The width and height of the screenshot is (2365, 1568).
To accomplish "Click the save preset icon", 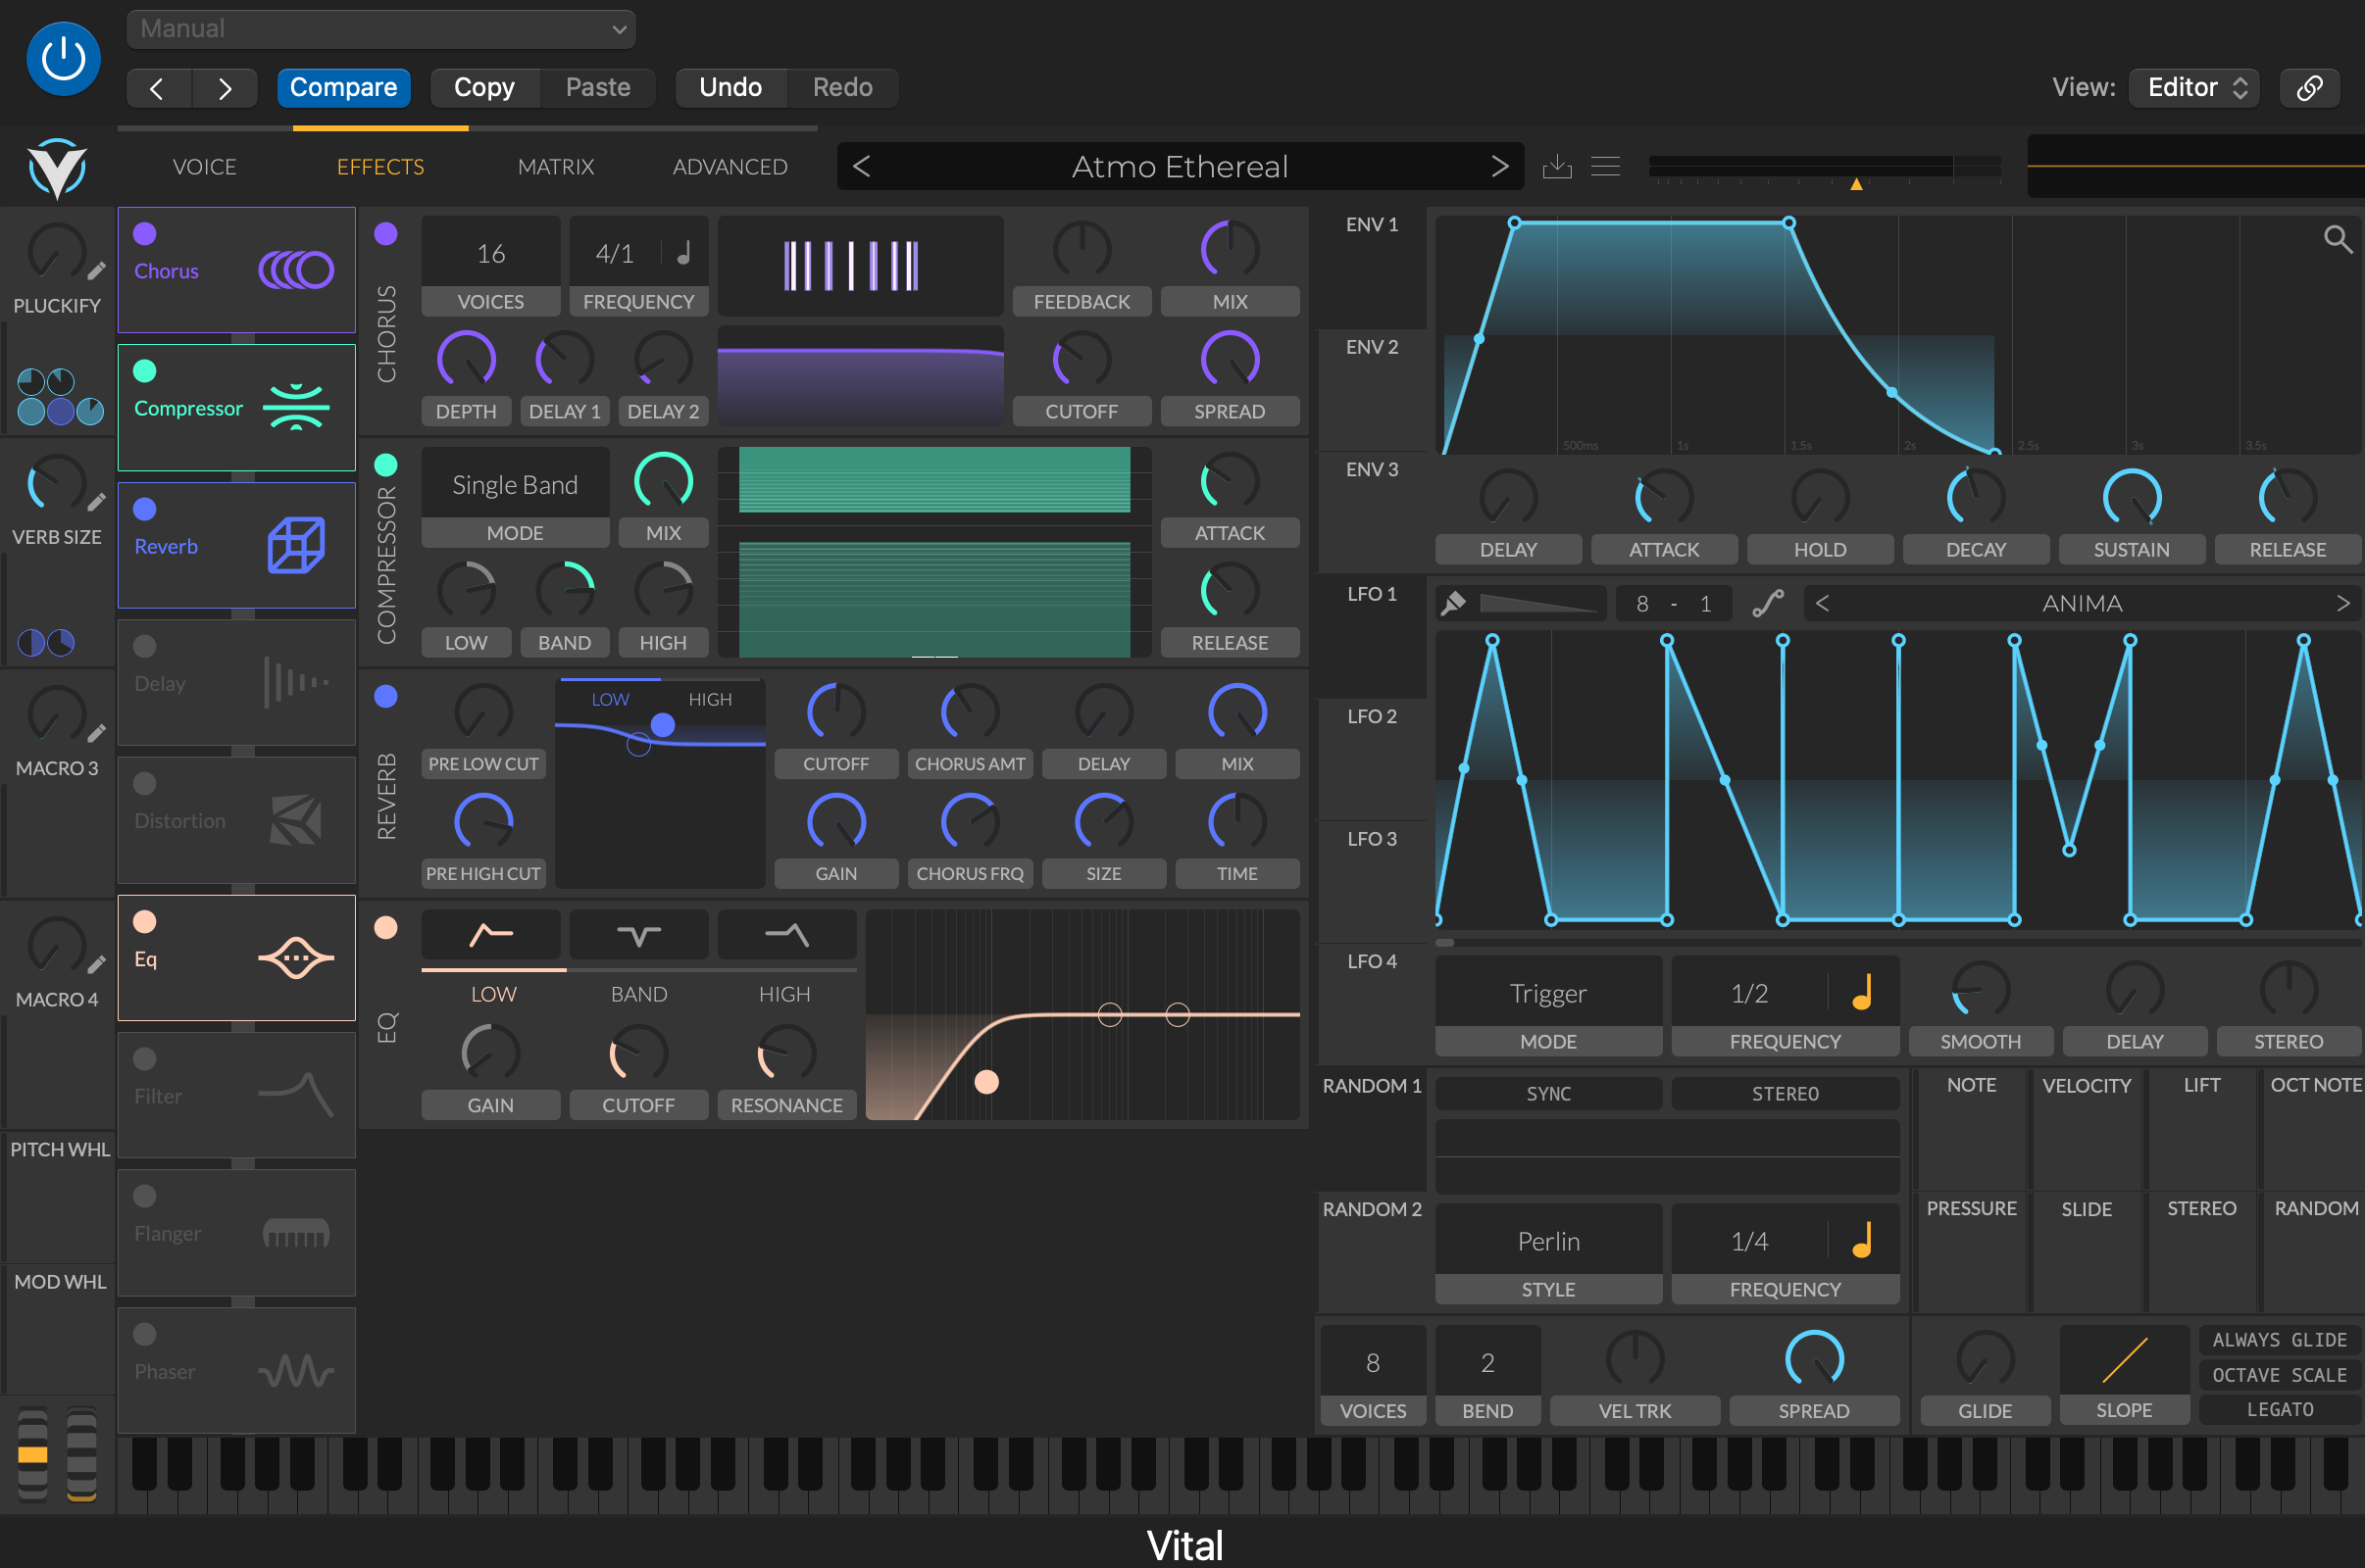I will (1557, 166).
